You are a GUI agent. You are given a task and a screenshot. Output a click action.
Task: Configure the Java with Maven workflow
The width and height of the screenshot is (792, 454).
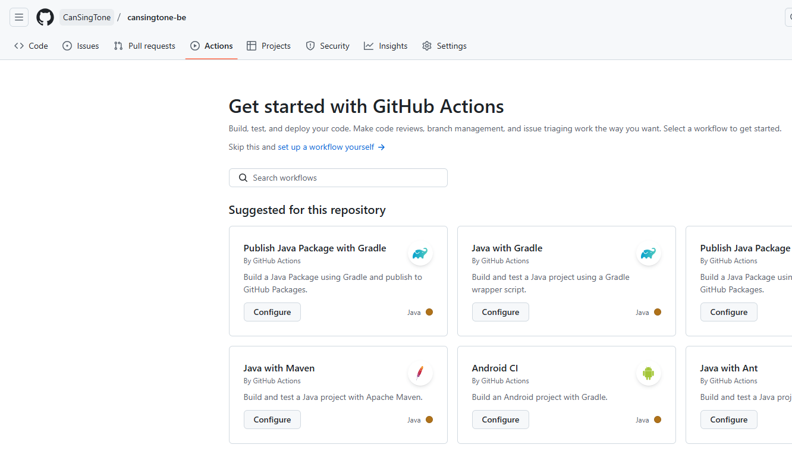pyautogui.click(x=272, y=420)
